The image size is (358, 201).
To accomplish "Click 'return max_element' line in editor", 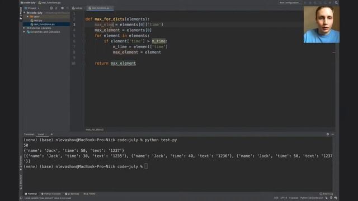I will [115, 63].
